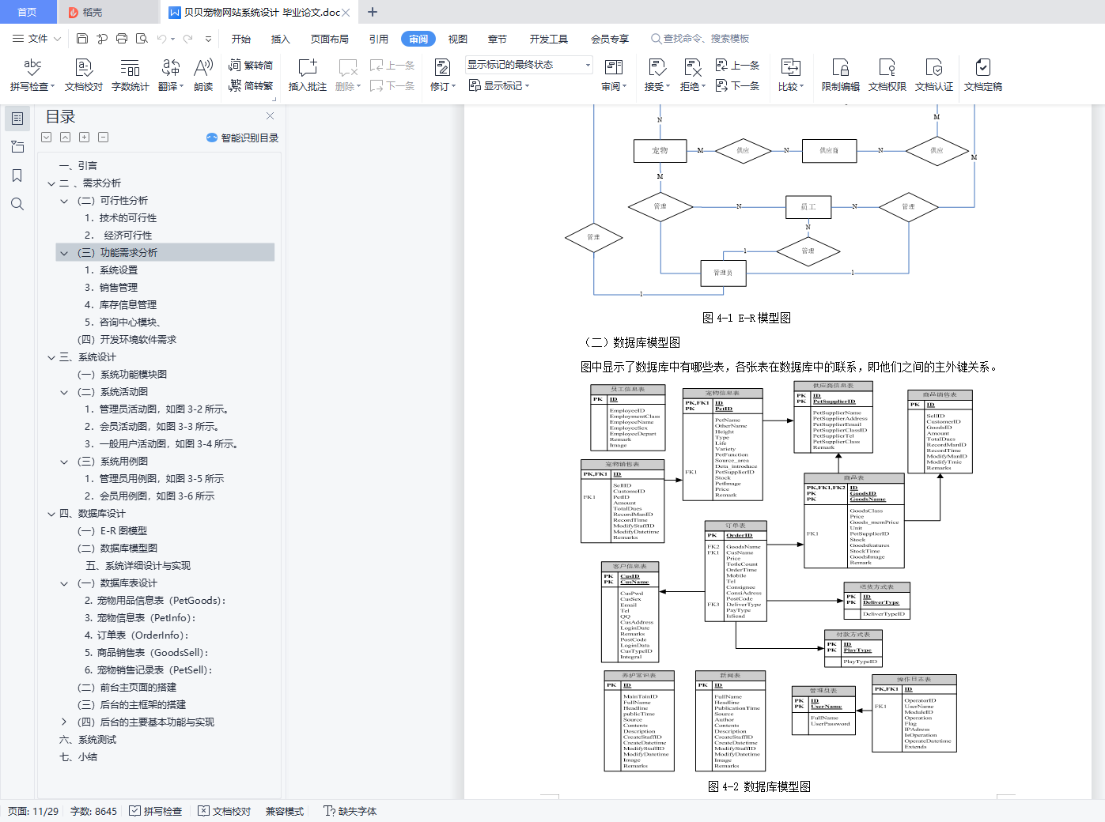Click 文档校对 in the status bar

pyautogui.click(x=224, y=811)
